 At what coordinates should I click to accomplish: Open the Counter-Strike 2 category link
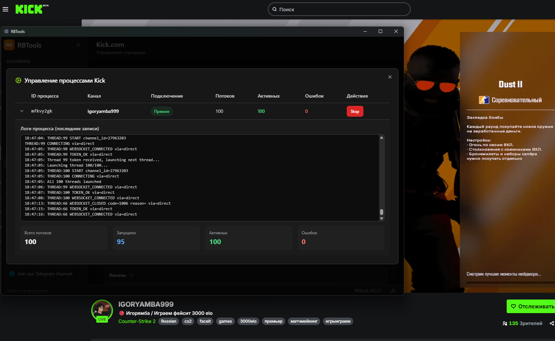click(137, 321)
